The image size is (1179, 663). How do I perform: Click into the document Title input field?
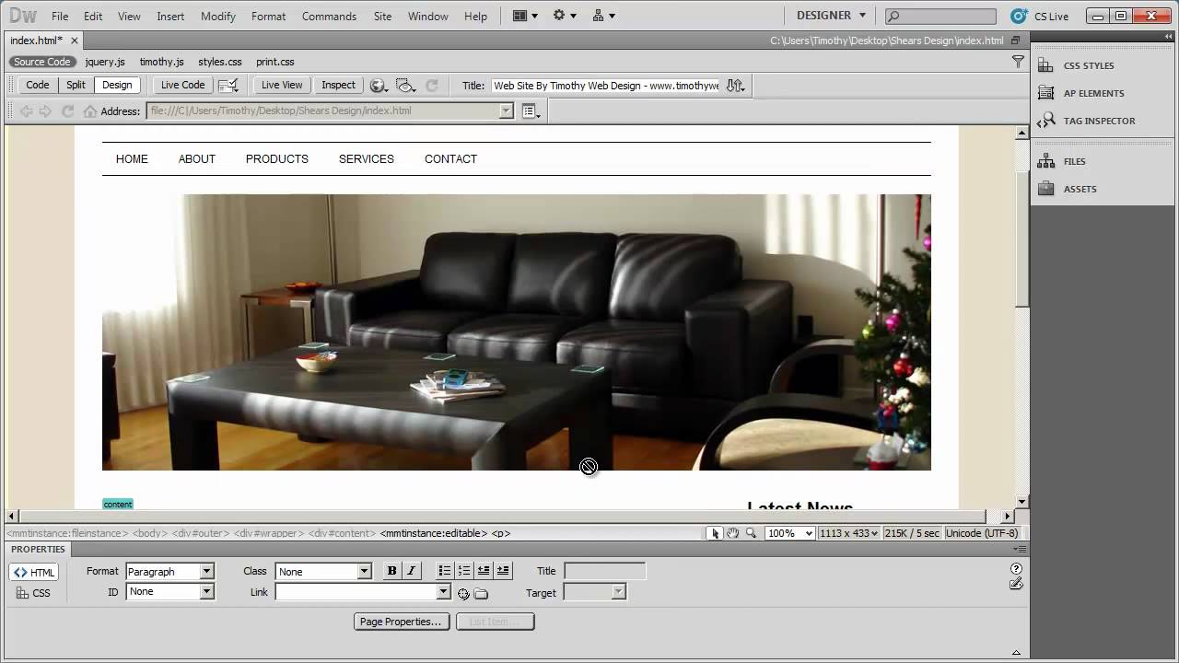605,86
